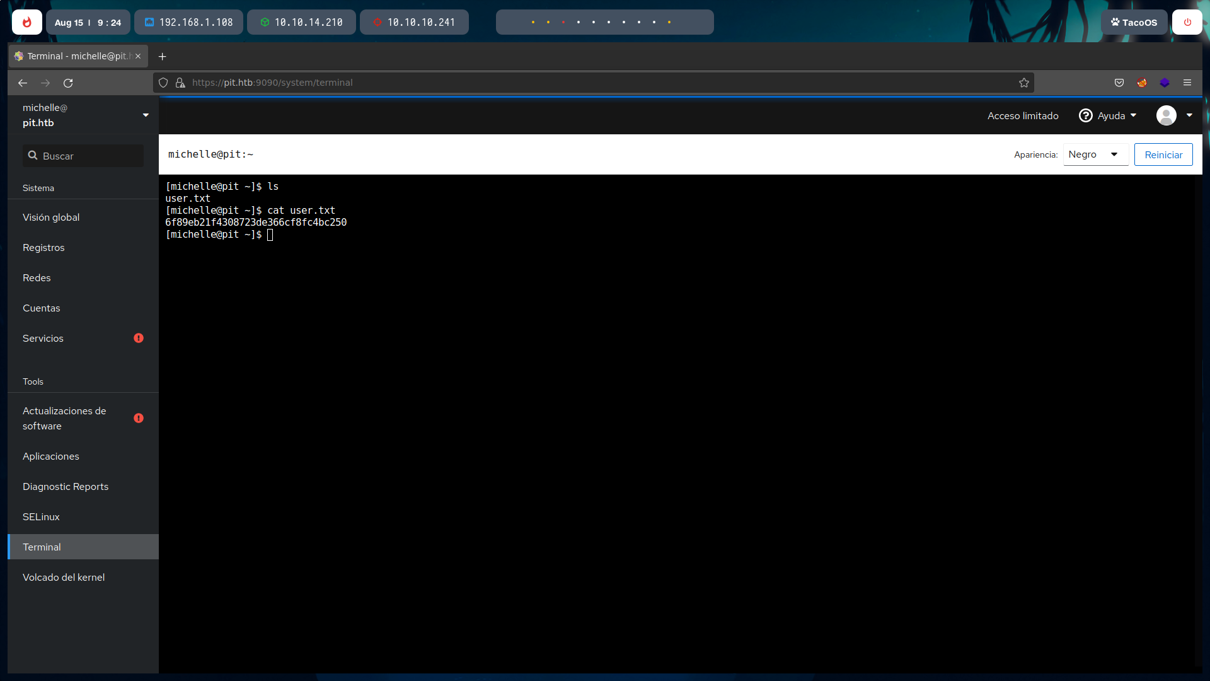Bookmark page with the star icon
The image size is (1210, 681).
click(x=1024, y=83)
